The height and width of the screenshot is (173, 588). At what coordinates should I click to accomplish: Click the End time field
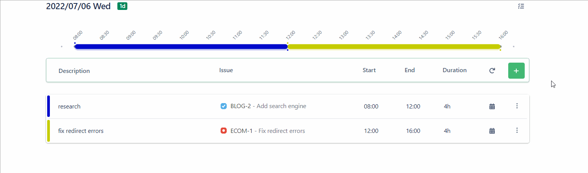[410, 70]
